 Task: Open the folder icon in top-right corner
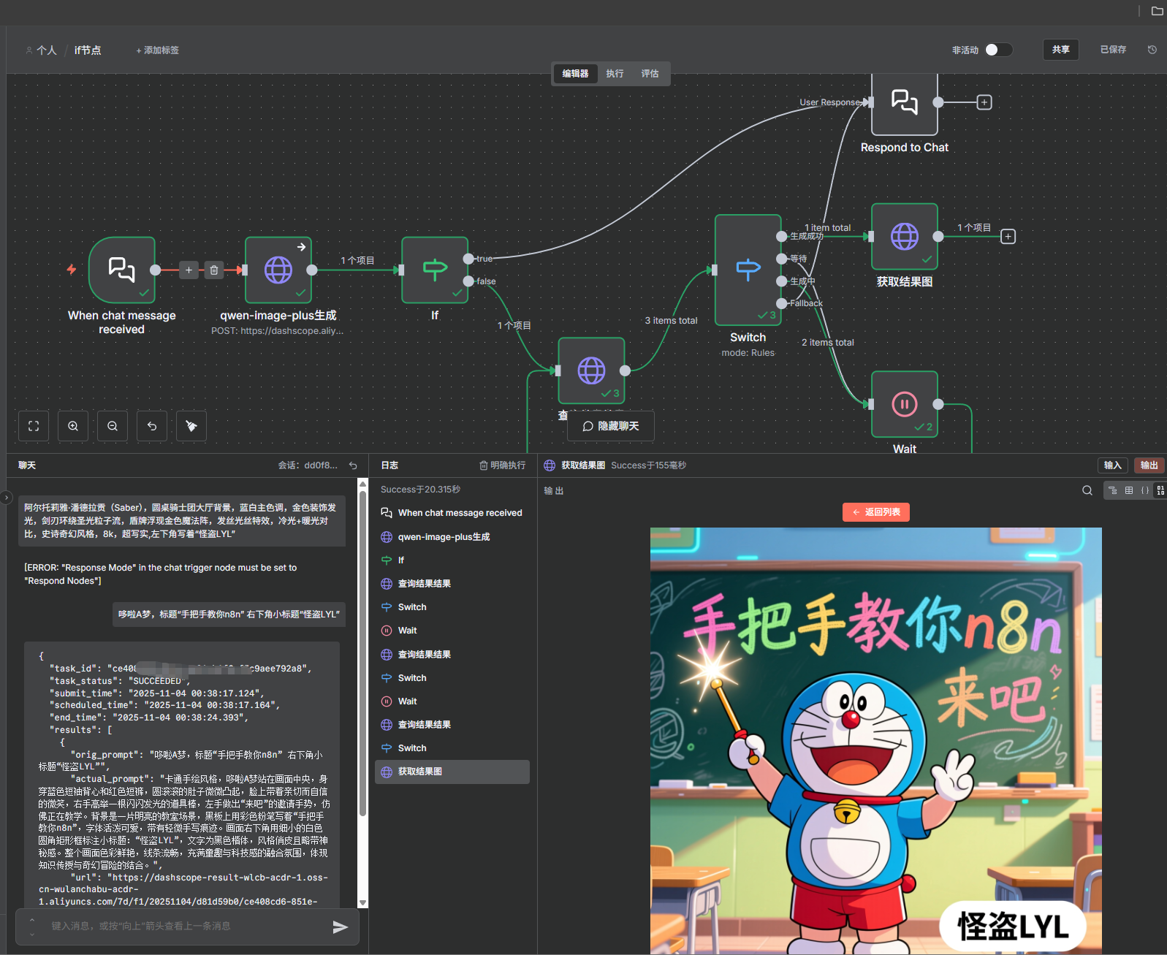[x=1157, y=11]
